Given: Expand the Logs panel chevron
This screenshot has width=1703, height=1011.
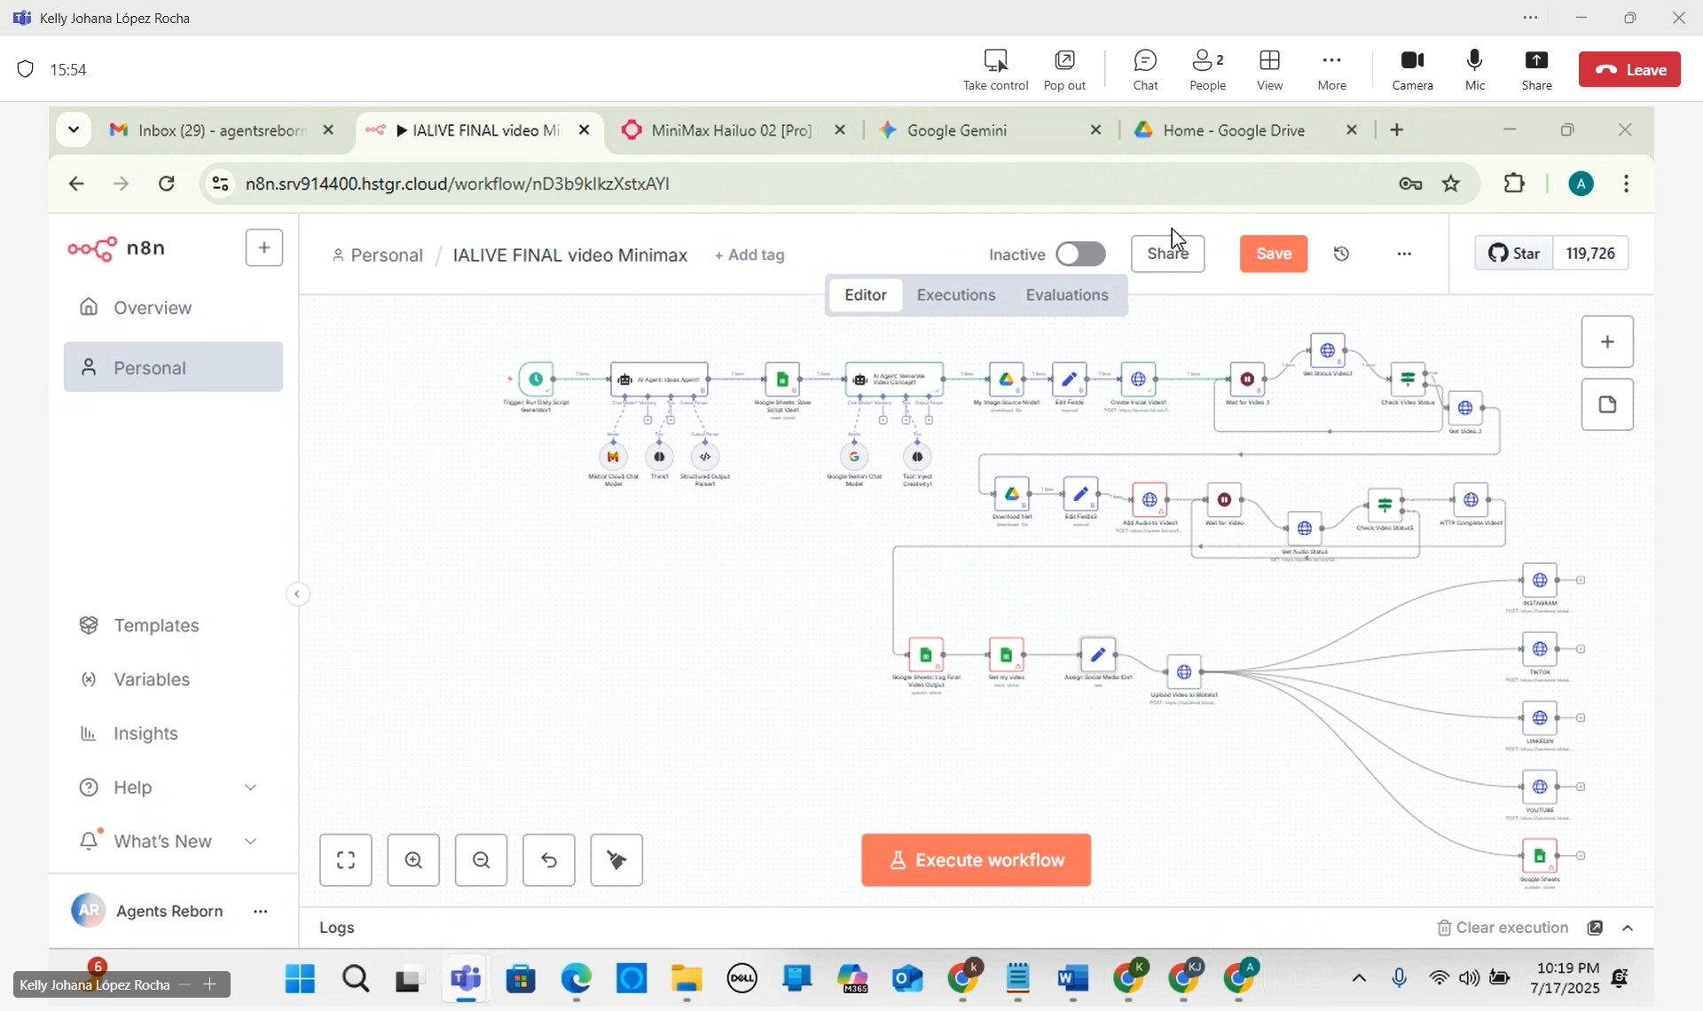Looking at the screenshot, I should click(1628, 928).
